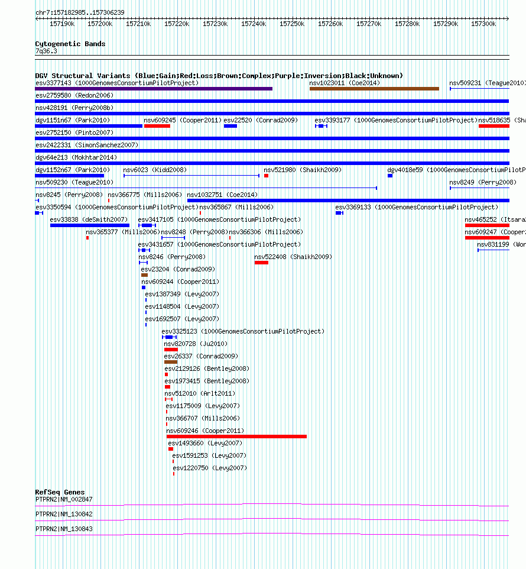Open esv2422331 (SimonSanchez2007) label
526x569 pixels.
coord(87,145)
